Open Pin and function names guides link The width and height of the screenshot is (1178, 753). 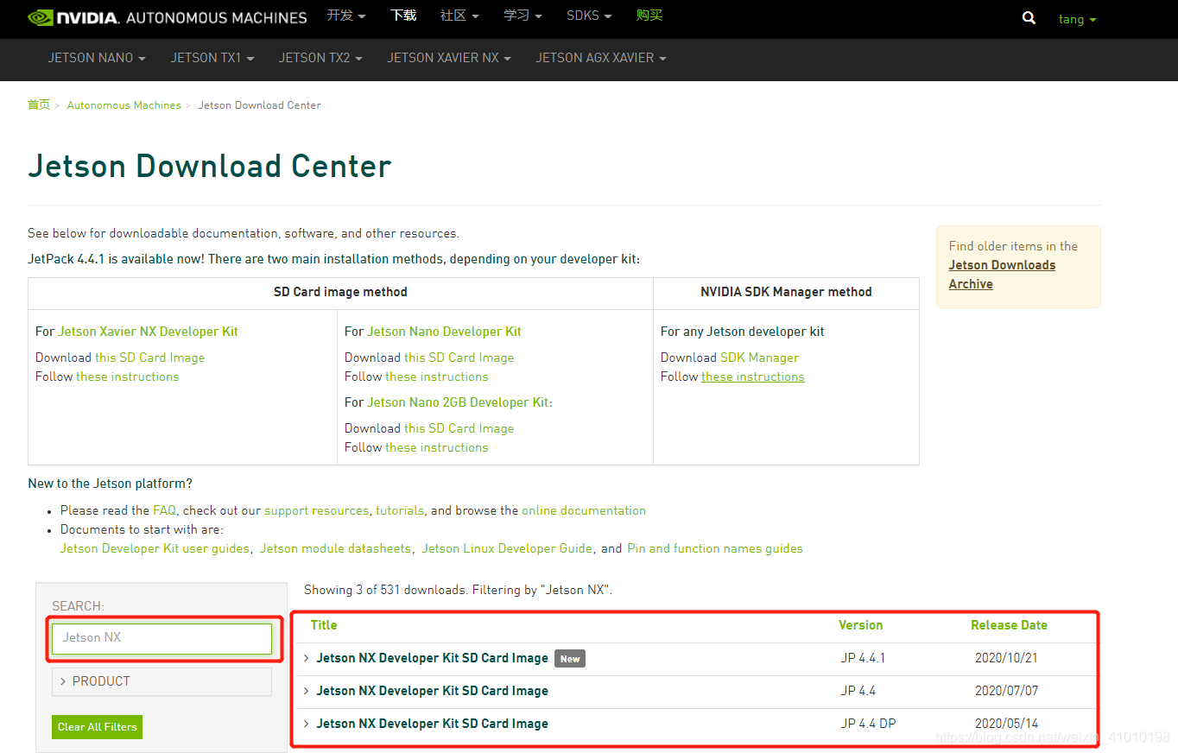715,548
